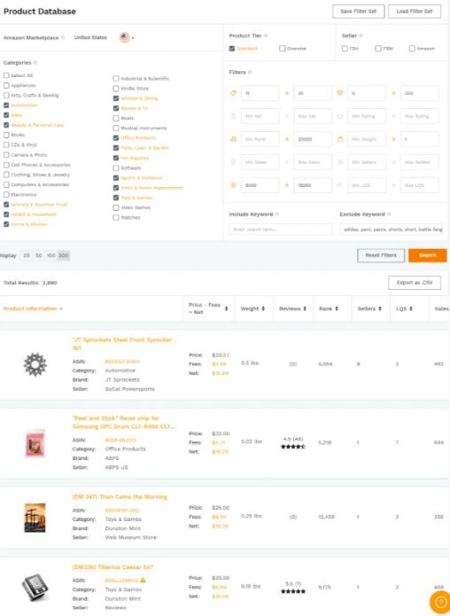Click the info icon next to Categories
The width and height of the screenshot is (450, 616).
35,63
